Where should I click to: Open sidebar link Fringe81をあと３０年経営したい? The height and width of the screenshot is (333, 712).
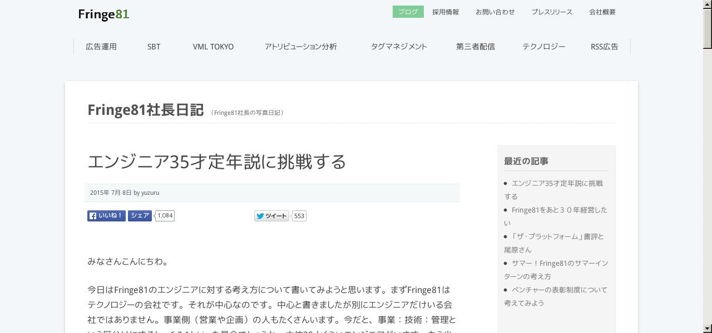556,216
